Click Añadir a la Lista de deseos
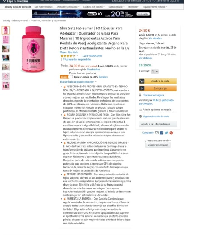Image resolution: width=202 pixels, height=235 pixels. (x=158, y=124)
